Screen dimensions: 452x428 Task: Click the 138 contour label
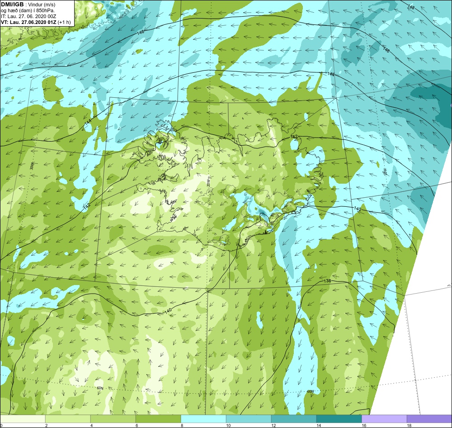pyautogui.click(x=327, y=281)
